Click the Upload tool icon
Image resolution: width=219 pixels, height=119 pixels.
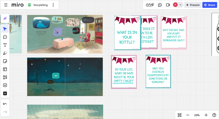click(x=5, y=85)
